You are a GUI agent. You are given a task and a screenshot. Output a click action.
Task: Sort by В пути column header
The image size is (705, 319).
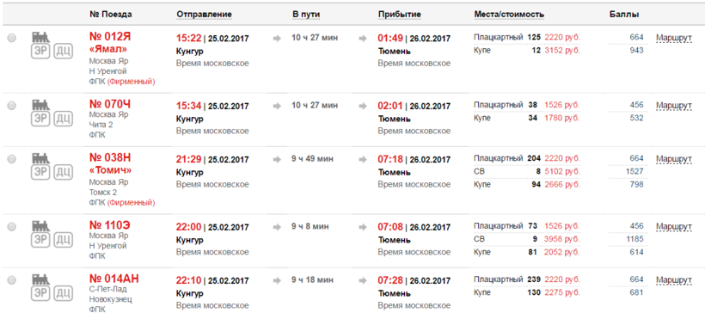click(x=306, y=15)
